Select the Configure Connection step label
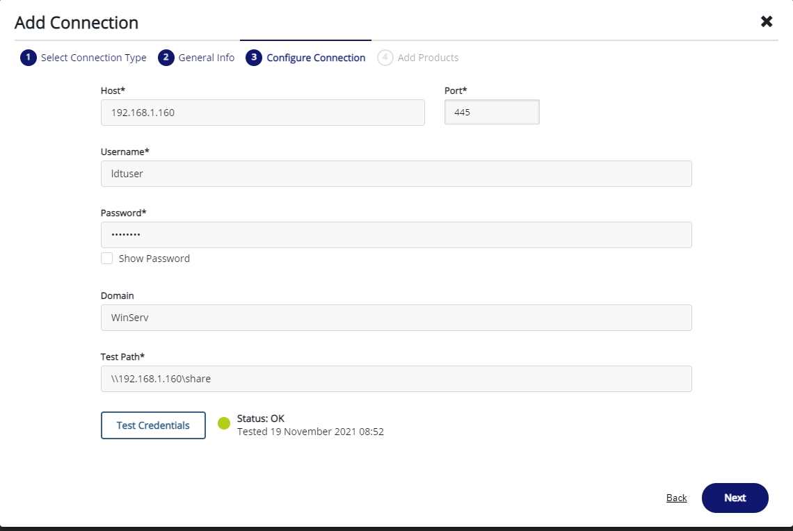This screenshot has height=531, width=793. click(x=316, y=58)
